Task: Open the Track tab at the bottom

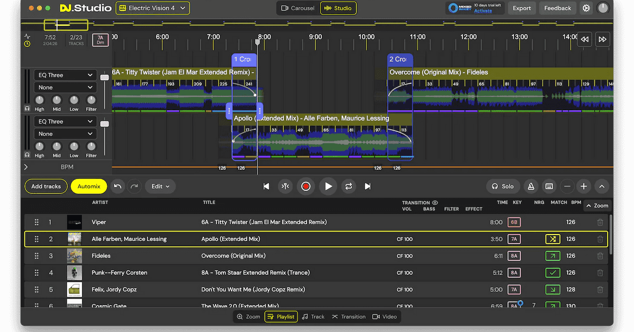Action: click(x=313, y=317)
